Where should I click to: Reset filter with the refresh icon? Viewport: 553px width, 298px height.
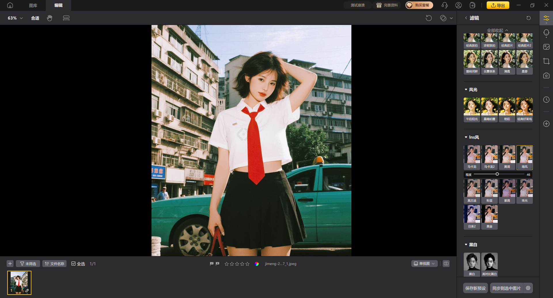point(529,18)
